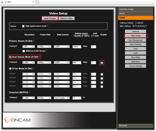Select VCam Mode (H.264) radio button
The height and width of the screenshot is (131, 156).
[x=10, y=68]
